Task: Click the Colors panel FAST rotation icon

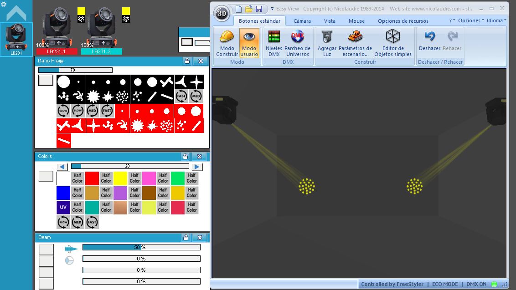Action: (x=92, y=222)
